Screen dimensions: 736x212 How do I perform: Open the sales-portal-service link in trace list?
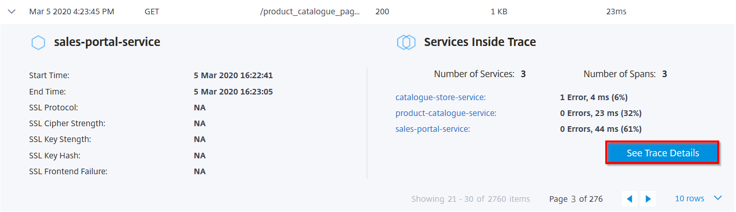pos(432,129)
